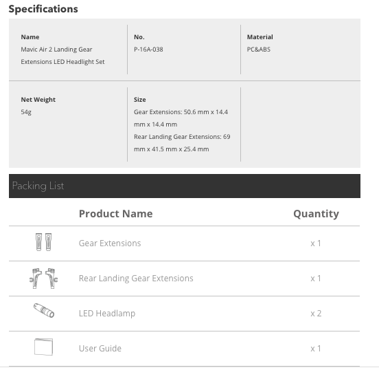Click the product number P-16A-038
Screen dimensions: 379x370
[148, 50]
